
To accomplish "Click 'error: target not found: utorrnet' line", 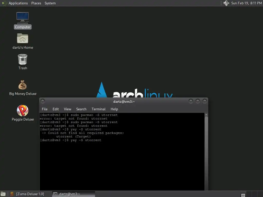I will 74,119.
